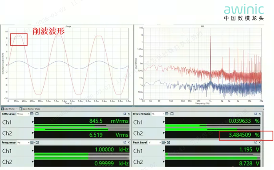
Task: Select the 1.195 V Peak Level reading
Action: pyautogui.click(x=249, y=149)
